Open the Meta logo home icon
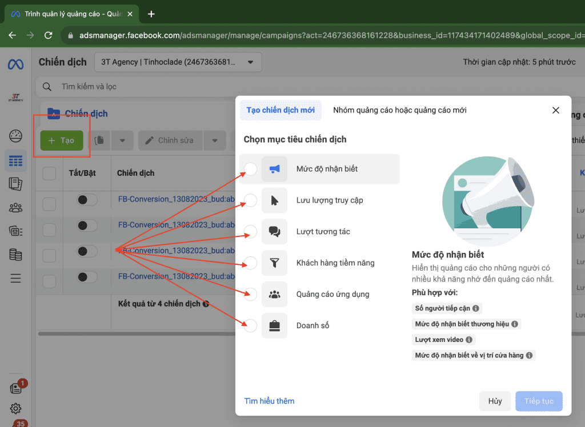This screenshot has height=427, width=585. click(x=15, y=65)
